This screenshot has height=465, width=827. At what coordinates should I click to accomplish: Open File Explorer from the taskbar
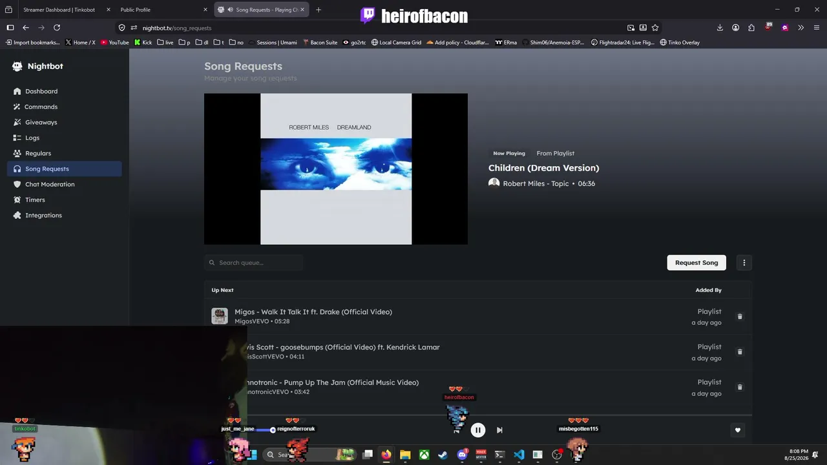pyautogui.click(x=405, y=455)
